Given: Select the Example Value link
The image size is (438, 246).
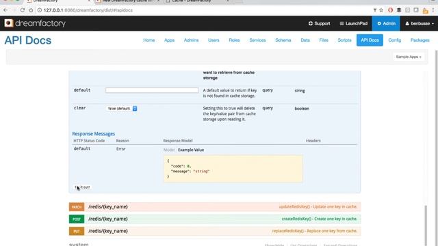Looking at the screenshot, I should [x=191, y=150].
